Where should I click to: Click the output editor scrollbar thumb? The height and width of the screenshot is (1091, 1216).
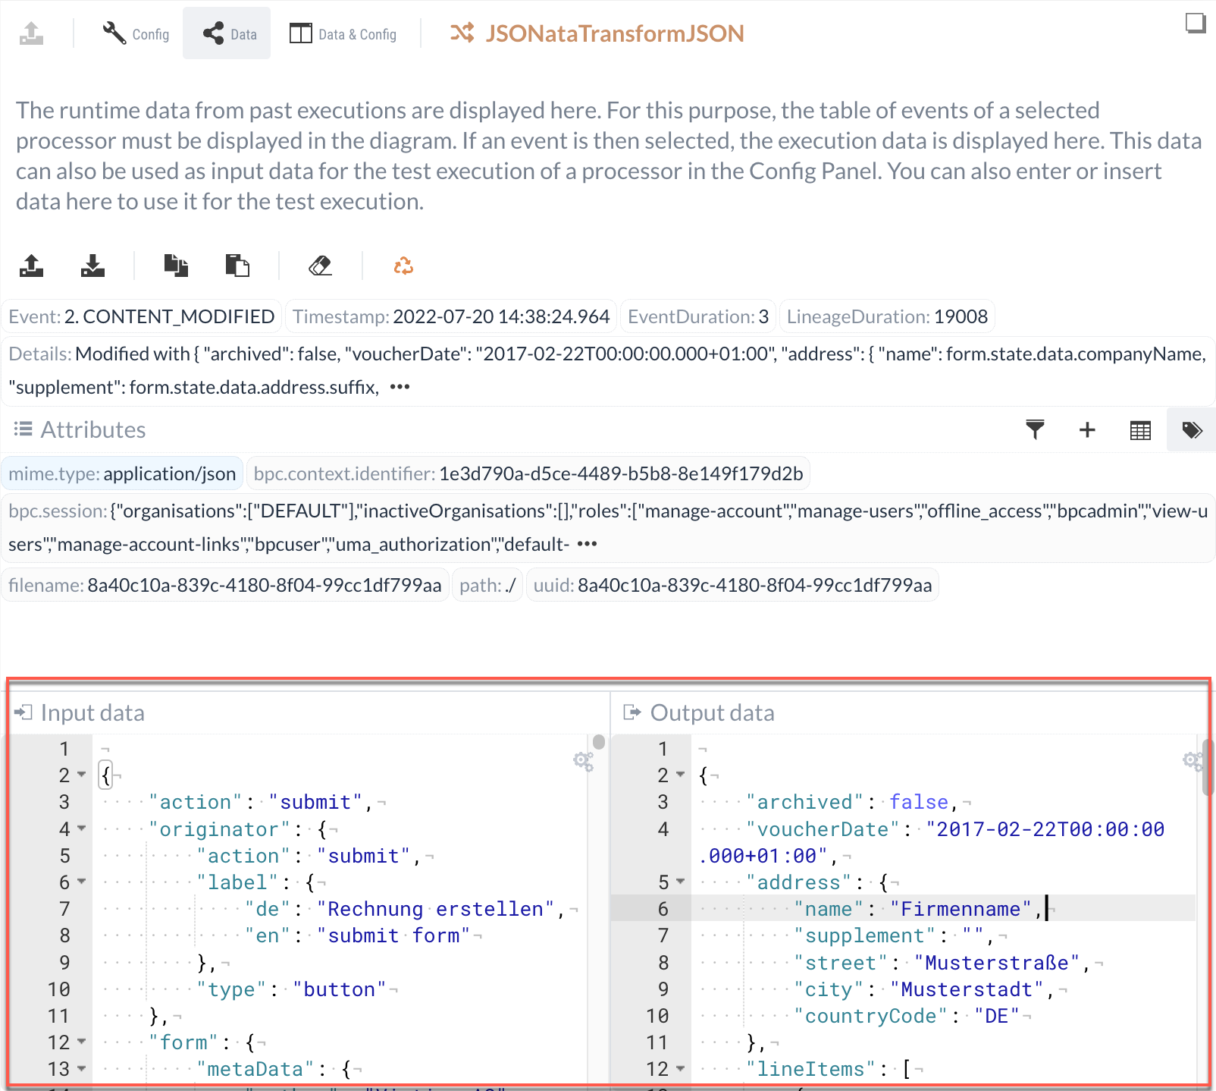pyautogui.click(x=1208, y=767)
